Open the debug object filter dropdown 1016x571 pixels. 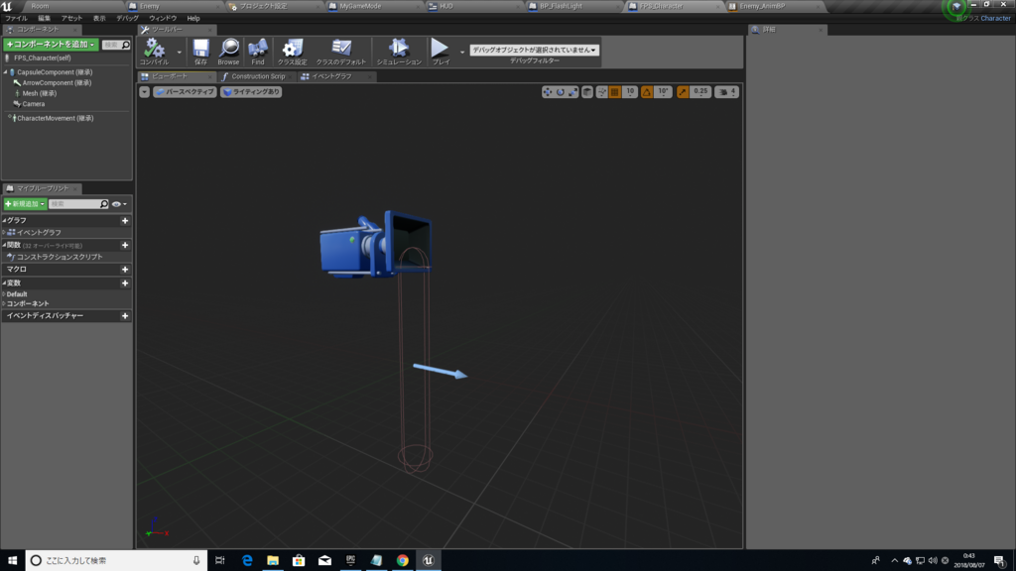point(534,50)
